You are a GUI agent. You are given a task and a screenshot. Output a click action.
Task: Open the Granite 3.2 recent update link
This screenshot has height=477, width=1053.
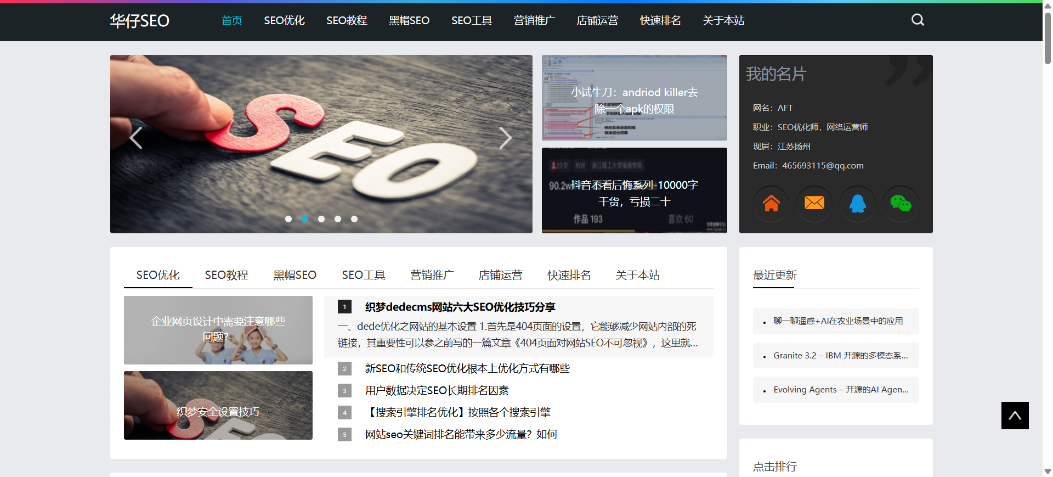840,356
